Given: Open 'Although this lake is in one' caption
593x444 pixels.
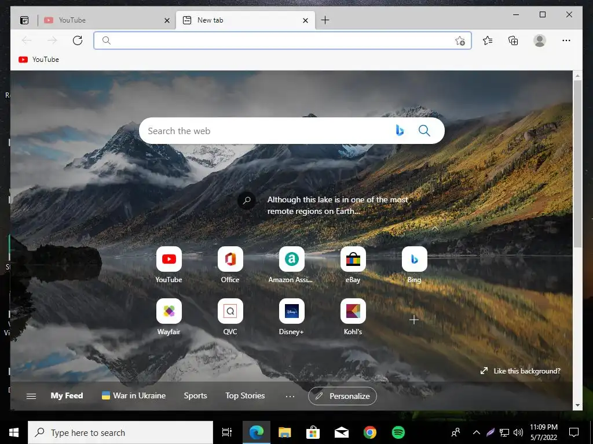Looking at the screenshot, I should [x=338, y=205].
